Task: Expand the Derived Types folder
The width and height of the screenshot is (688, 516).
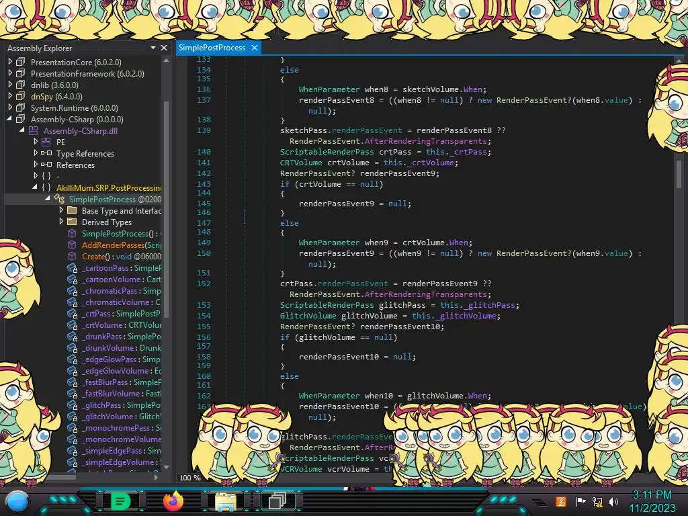Action: click(x=61, y=222)
